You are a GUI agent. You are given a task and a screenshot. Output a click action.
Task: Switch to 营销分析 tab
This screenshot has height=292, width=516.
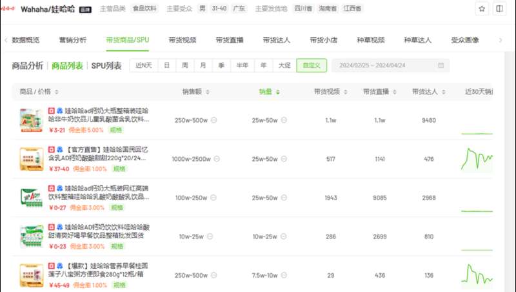point(73,40)
